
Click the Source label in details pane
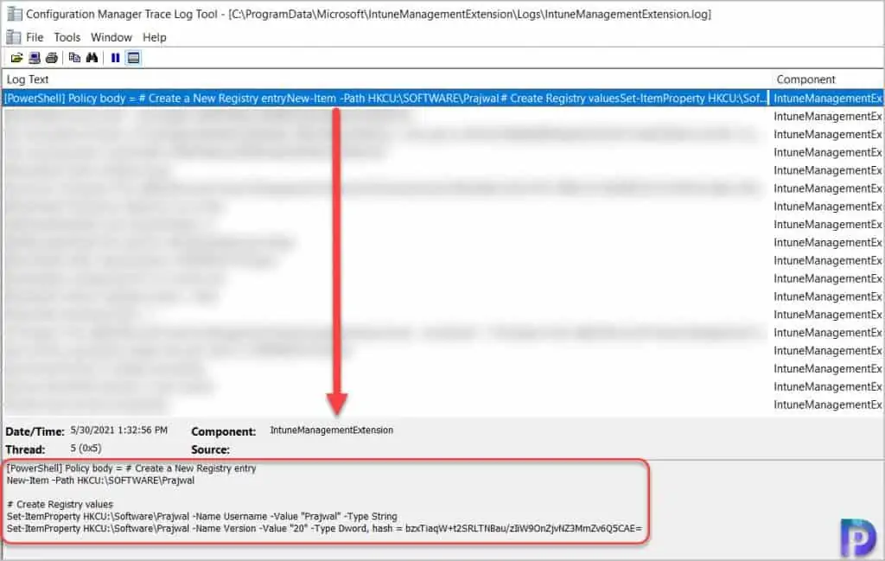(x=211, y=449)
